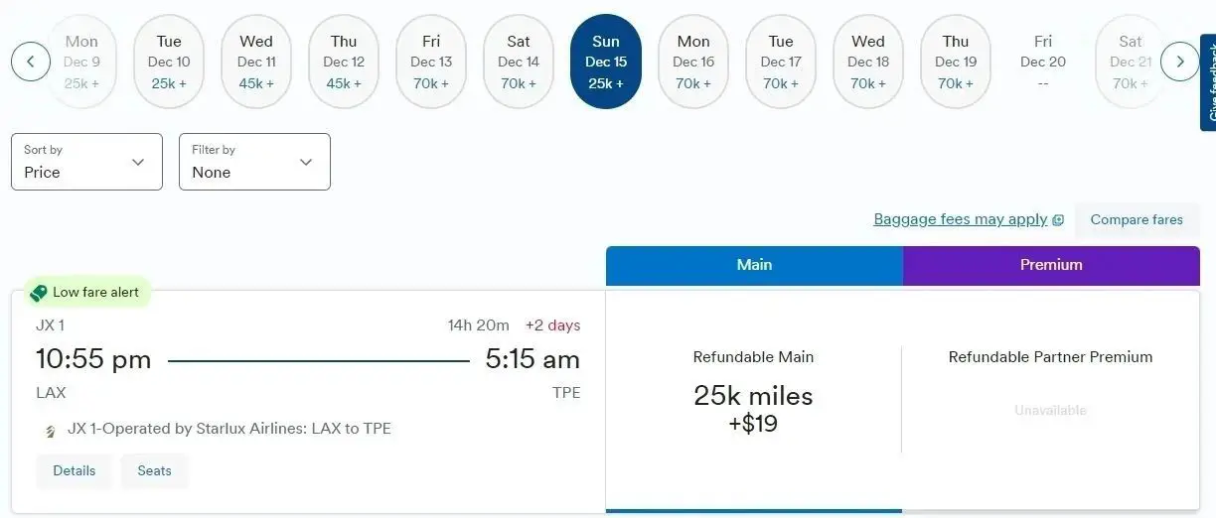Image resolution: width=1216 pixels, height=518 pixels.
Task: Click the external link icon beside baggage fees
Action: [x=1058, y=220]
